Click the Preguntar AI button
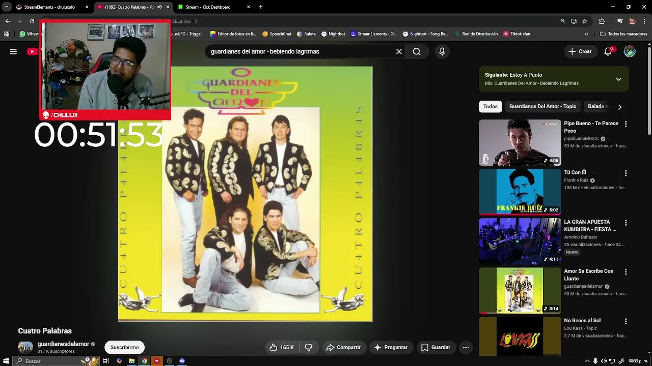 [391, 347]
